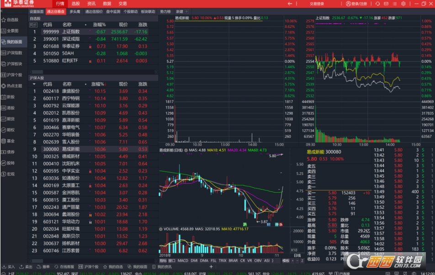Open the 全景图 panorama sidebar item
Screen dimensions: 435x275
click(x=10, y=31)
